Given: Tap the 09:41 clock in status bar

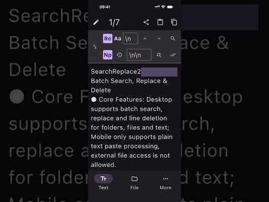Looking at the screenshot, I should point(105,7).
